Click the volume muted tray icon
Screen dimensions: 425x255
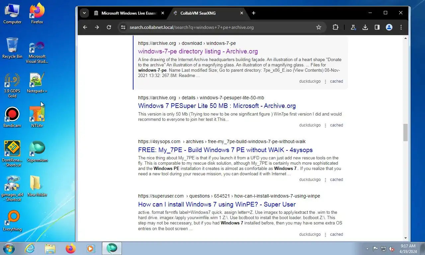(x=391, y=249)
